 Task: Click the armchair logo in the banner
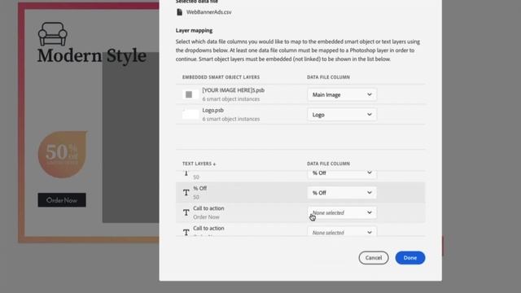(52, 33)
